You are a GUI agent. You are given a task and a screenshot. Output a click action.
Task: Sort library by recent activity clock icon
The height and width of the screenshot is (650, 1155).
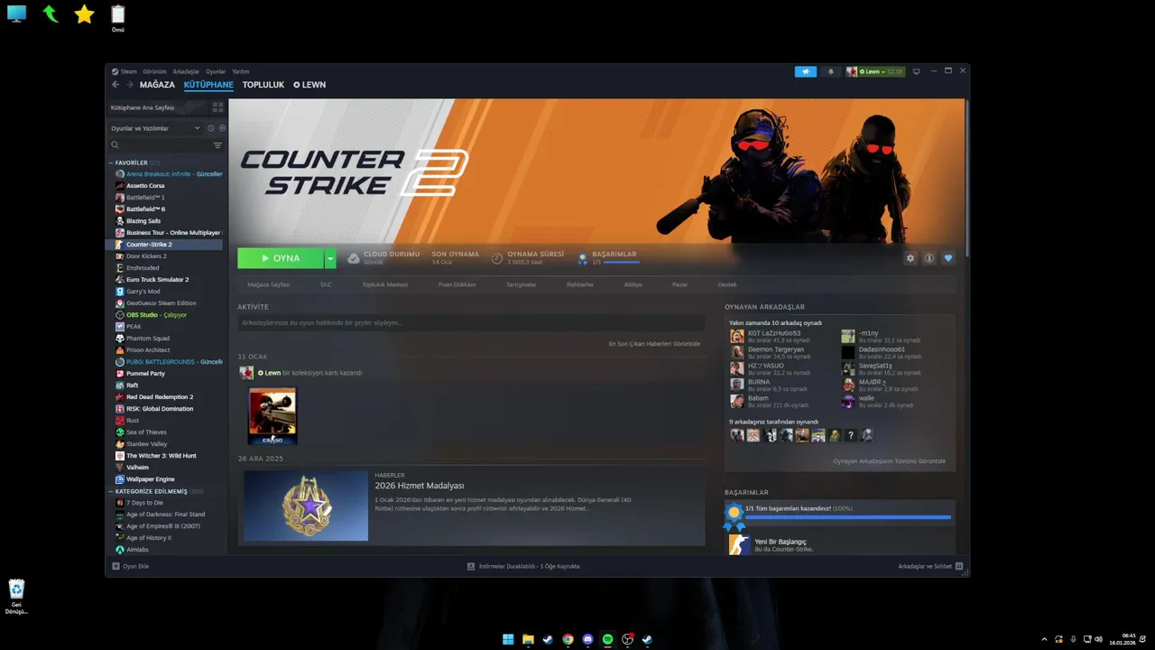(x=211, y=128)
